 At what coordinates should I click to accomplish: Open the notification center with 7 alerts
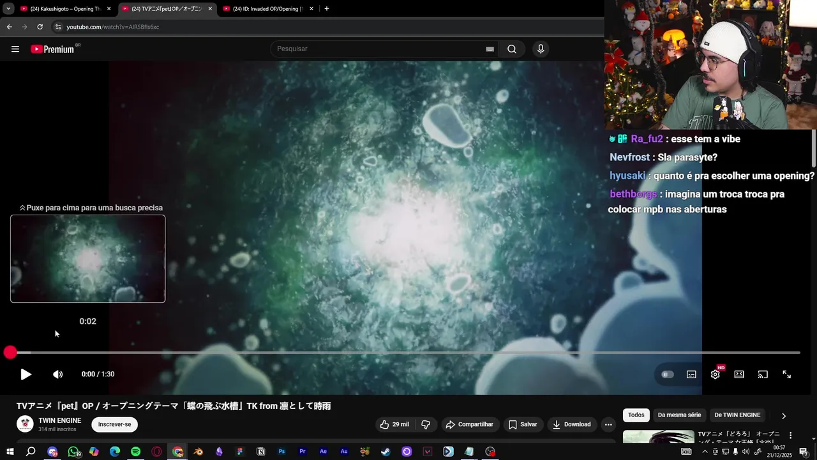pos(804,452)
